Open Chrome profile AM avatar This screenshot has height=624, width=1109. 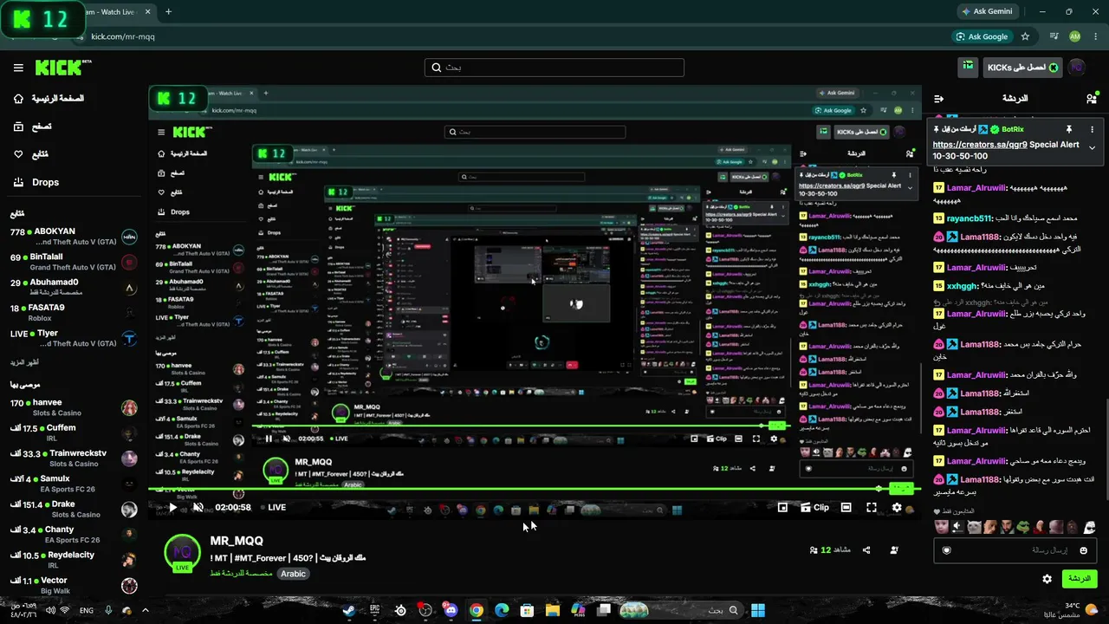(x=1075, y=36)
